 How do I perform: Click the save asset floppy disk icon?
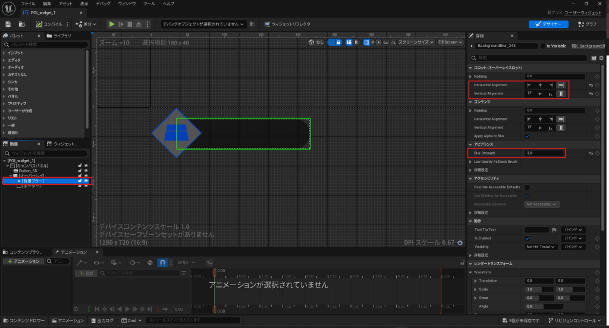pos(8,24)
